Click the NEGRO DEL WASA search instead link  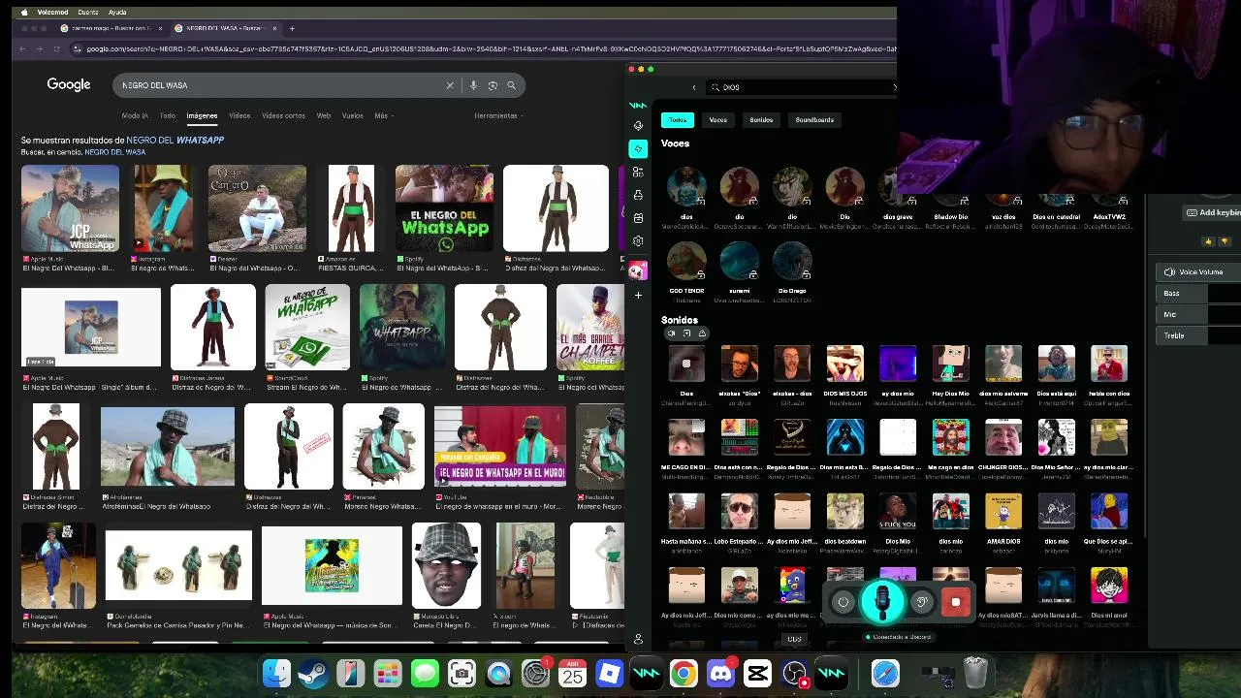(x=114, y=152)
